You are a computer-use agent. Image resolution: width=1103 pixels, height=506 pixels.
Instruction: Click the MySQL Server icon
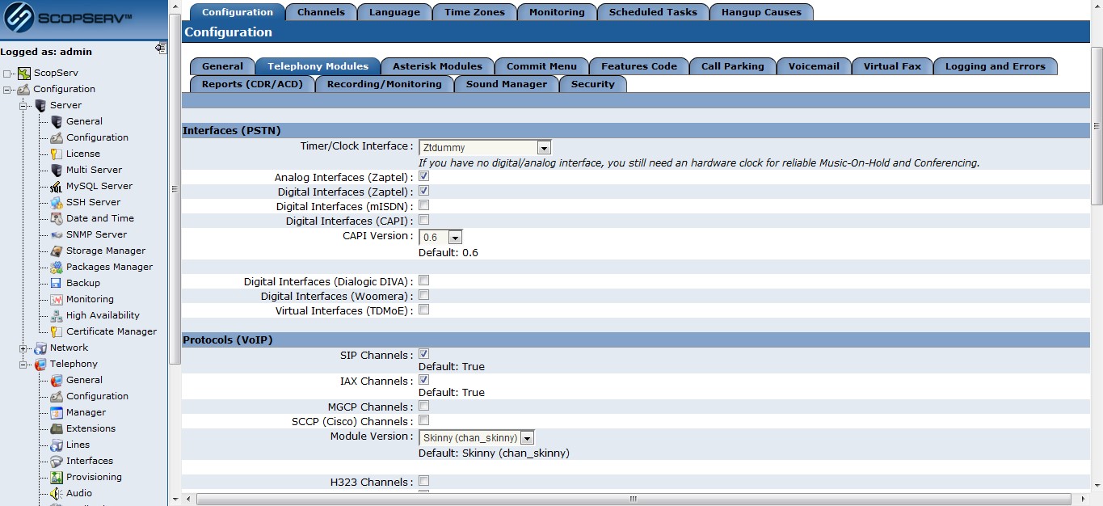click(56, 186)
